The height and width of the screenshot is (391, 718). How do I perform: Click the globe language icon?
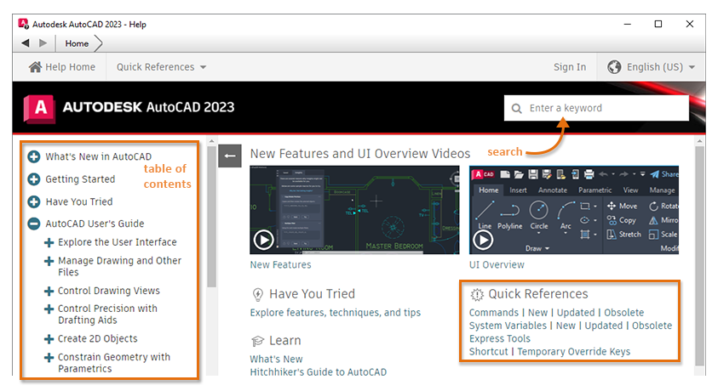(614, 67)
